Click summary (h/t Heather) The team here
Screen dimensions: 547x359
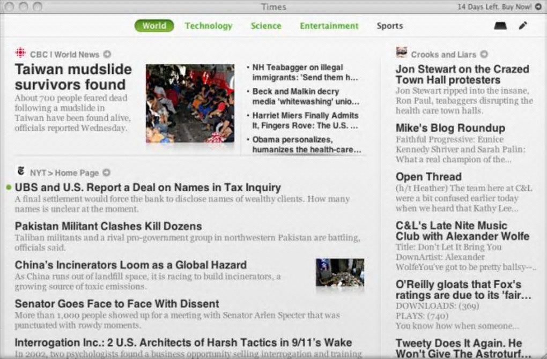pyautogui.click(x=464, y=198)
